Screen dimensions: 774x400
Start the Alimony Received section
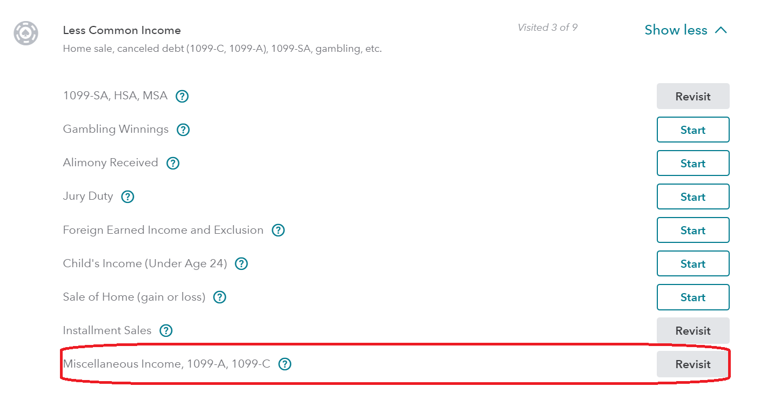pos(693,164)
